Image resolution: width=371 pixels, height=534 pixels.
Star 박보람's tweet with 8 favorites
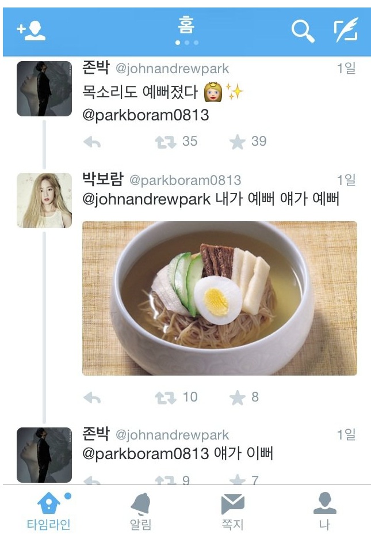pyautogui.click(x=238, y=397)
